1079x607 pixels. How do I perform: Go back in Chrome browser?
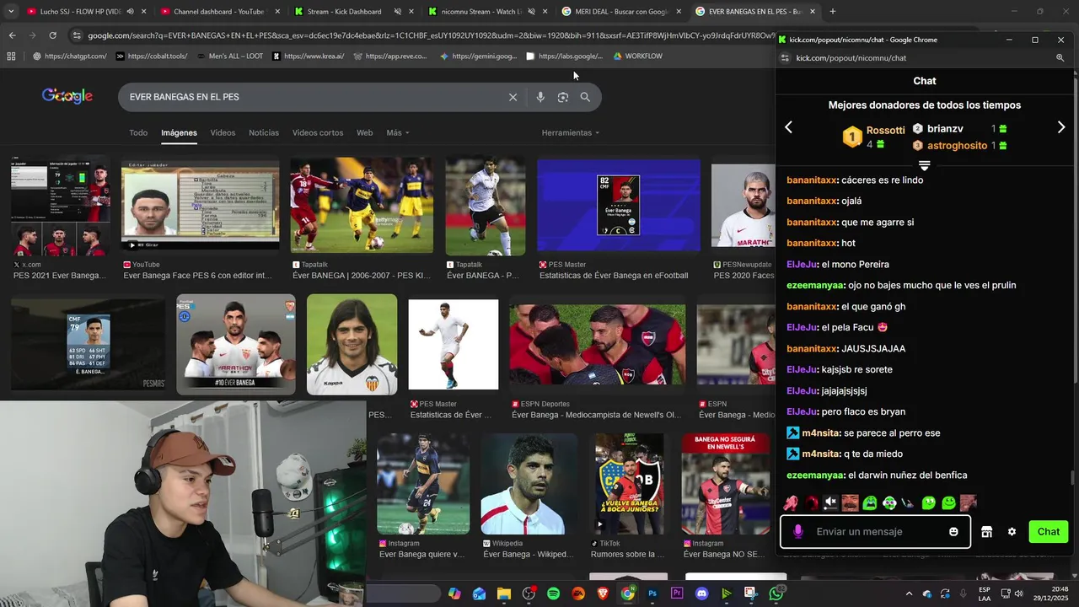pyautogui.click(x=12, y=35)
